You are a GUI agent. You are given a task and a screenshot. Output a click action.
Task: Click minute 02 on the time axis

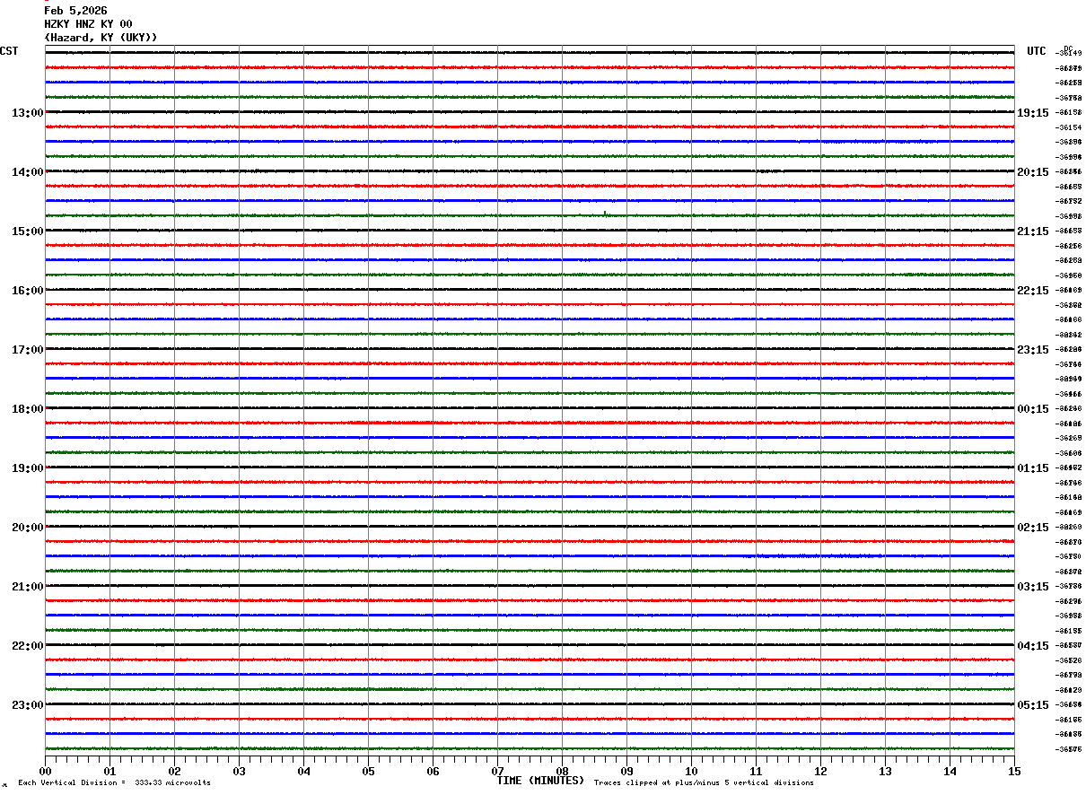(174, 771)
